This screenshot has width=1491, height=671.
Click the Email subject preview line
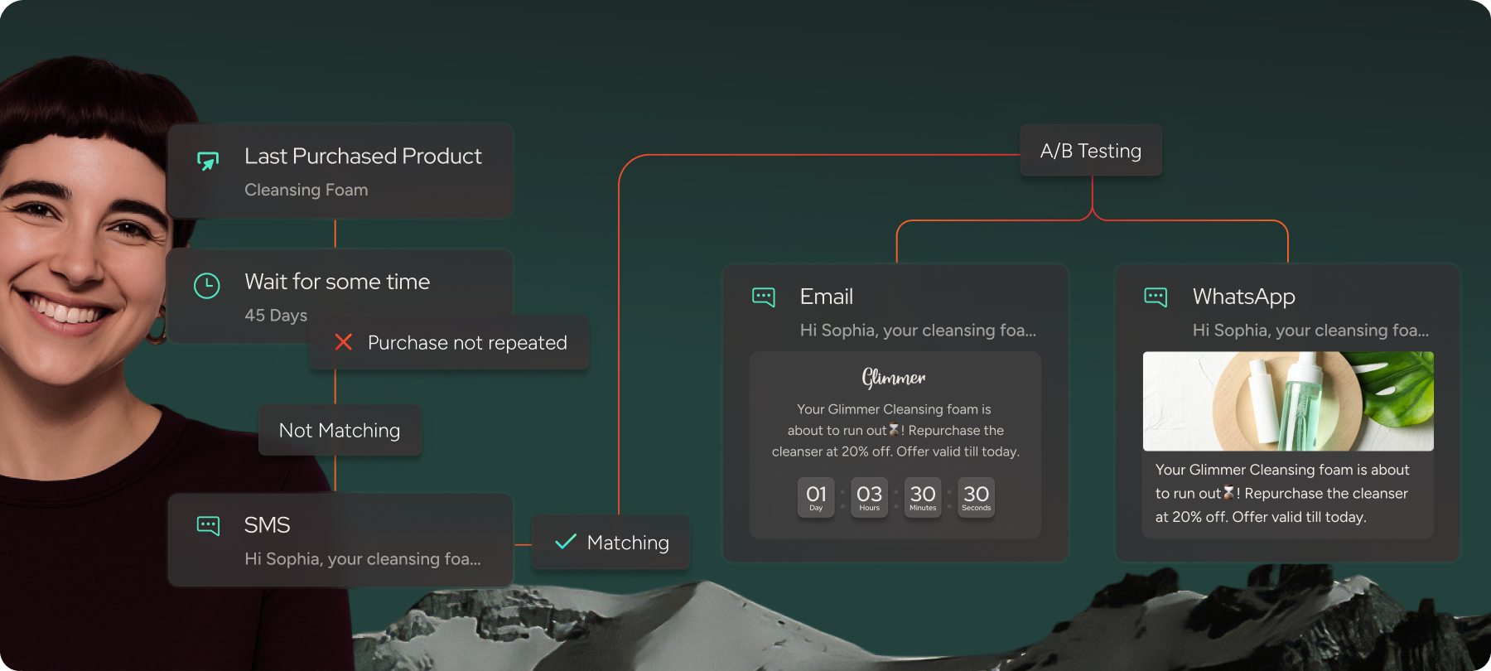[x=918, y=331]
